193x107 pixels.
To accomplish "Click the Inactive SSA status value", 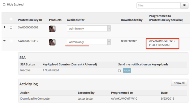I will (25, 70).
